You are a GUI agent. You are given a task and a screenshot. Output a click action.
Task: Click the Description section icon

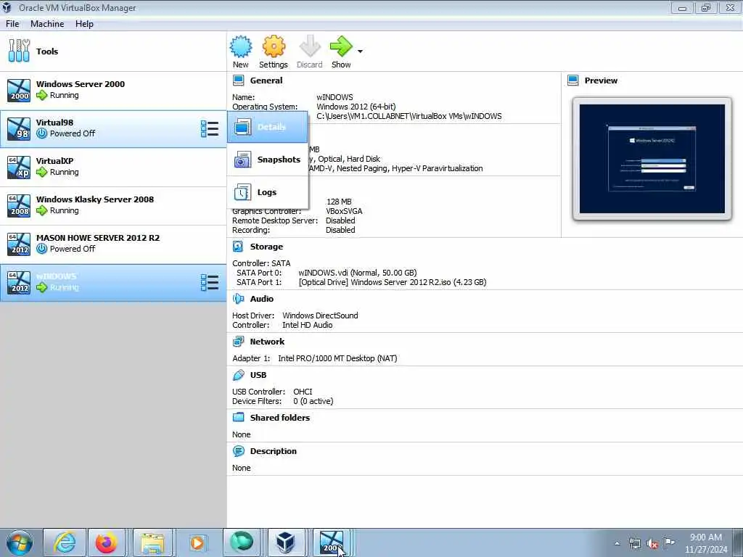coord(238,451)
